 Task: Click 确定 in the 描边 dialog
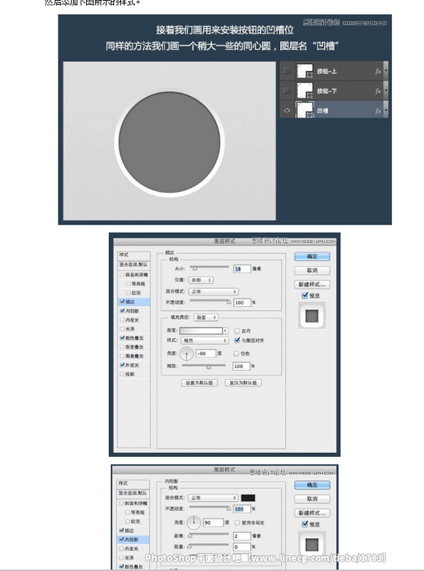pos(312,257)
